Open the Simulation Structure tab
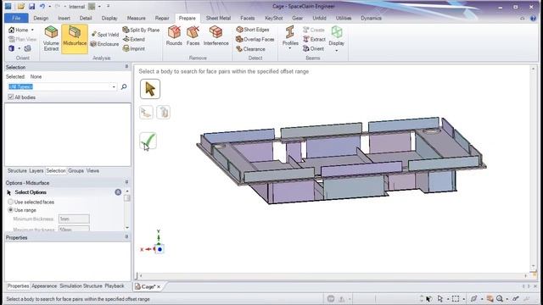543x305 pixels. (81, 286)
